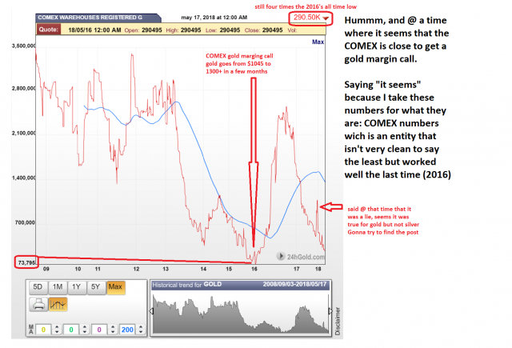Click the purple moving average field
512x348 pixels.
[99, 330]
